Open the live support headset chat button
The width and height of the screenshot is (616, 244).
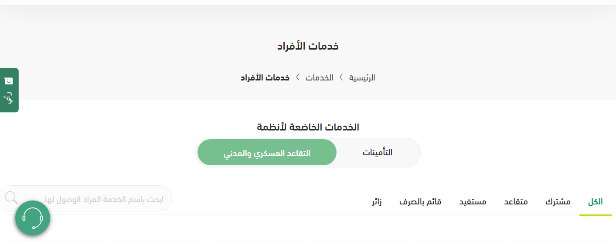pyautogui.click(x=33, y=218)
